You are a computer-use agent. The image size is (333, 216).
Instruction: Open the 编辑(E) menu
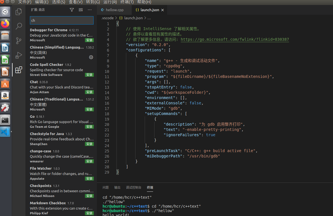42,2
